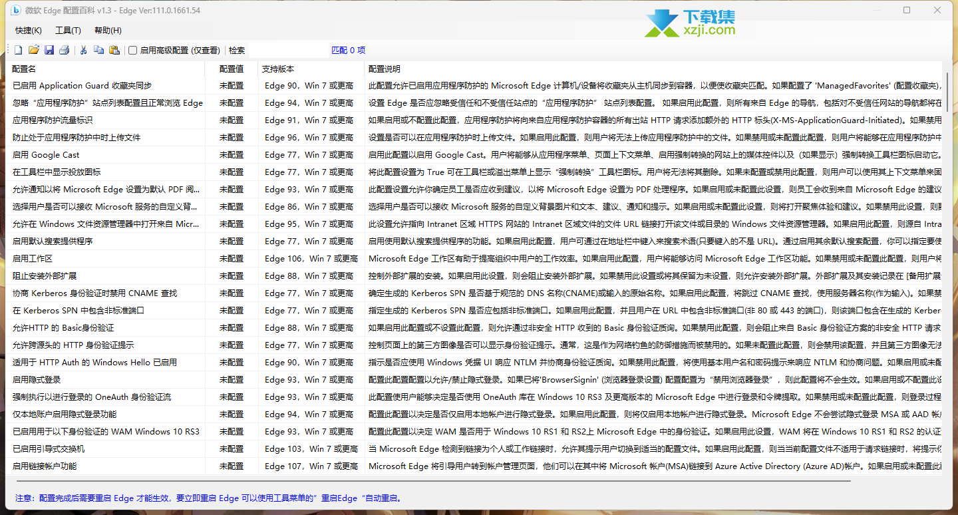Viewport: 958px width, 515px height.
Task: Click 未配置 value for 启用隐式登录
Action: click(232, 379)
